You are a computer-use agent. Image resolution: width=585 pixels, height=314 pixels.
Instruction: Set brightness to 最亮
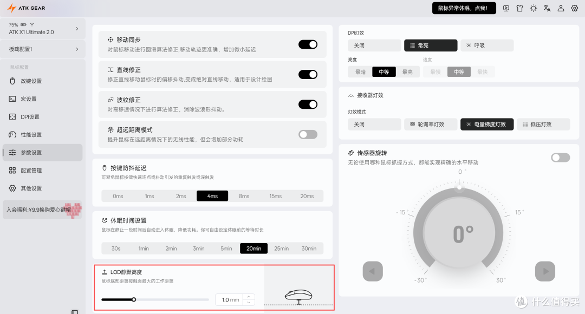pyautogui.click(x=407, y=72)
